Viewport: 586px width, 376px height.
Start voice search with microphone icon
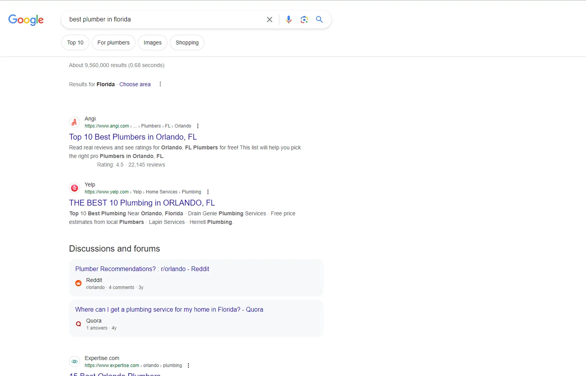(x=288, y=20)
